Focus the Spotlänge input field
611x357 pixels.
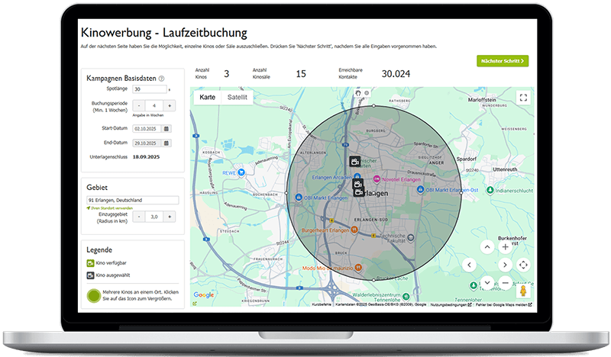(149, 89)
